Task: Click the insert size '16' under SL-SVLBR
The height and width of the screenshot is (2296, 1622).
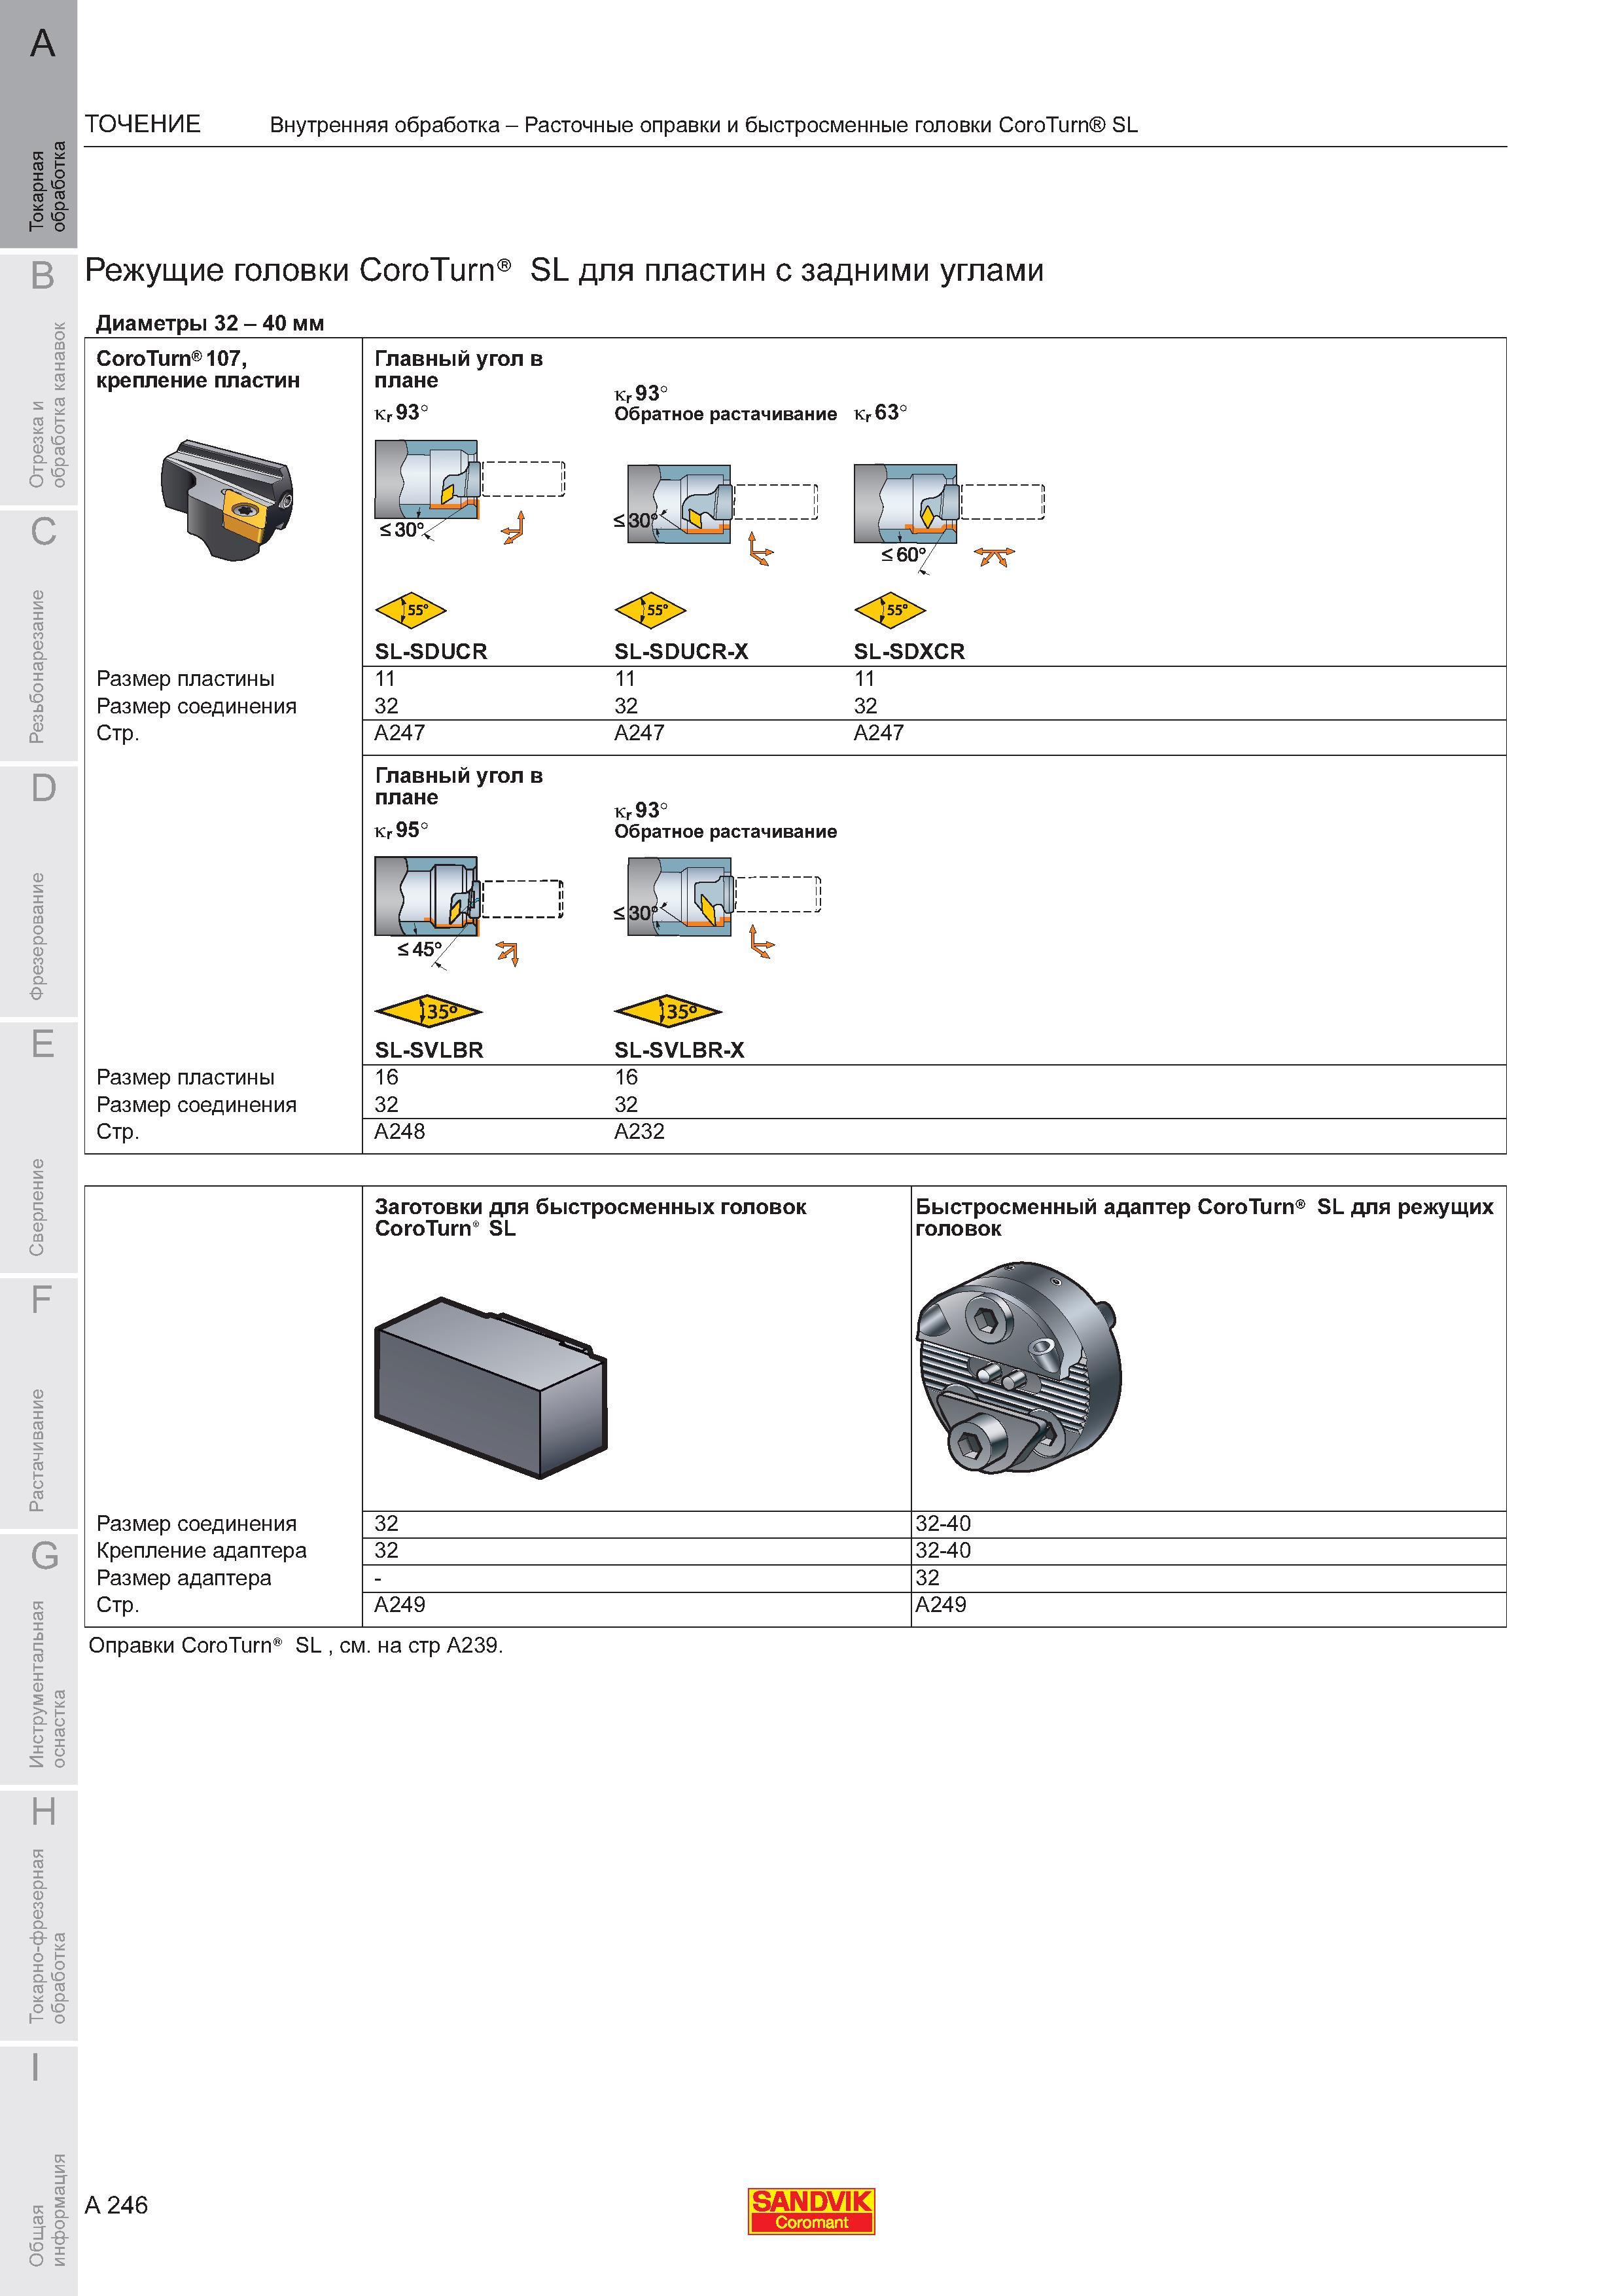Action: click(387, 1077)
